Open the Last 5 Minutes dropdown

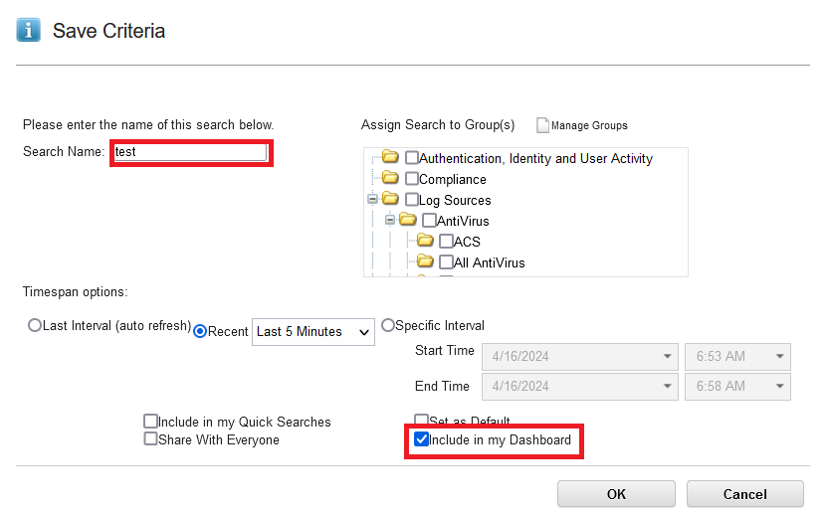(x=313, y=332)
